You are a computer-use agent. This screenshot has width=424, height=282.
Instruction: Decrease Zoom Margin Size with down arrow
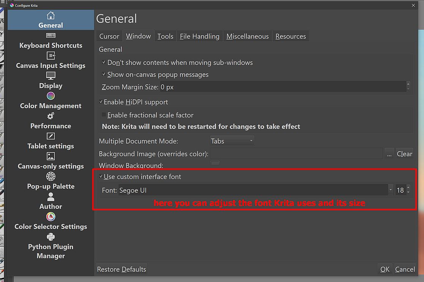point(408,89)
